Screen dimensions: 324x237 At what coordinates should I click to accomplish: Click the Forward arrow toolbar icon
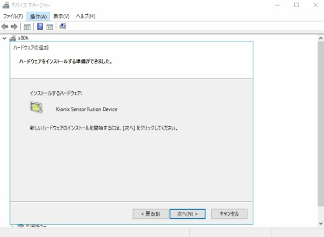14,27
